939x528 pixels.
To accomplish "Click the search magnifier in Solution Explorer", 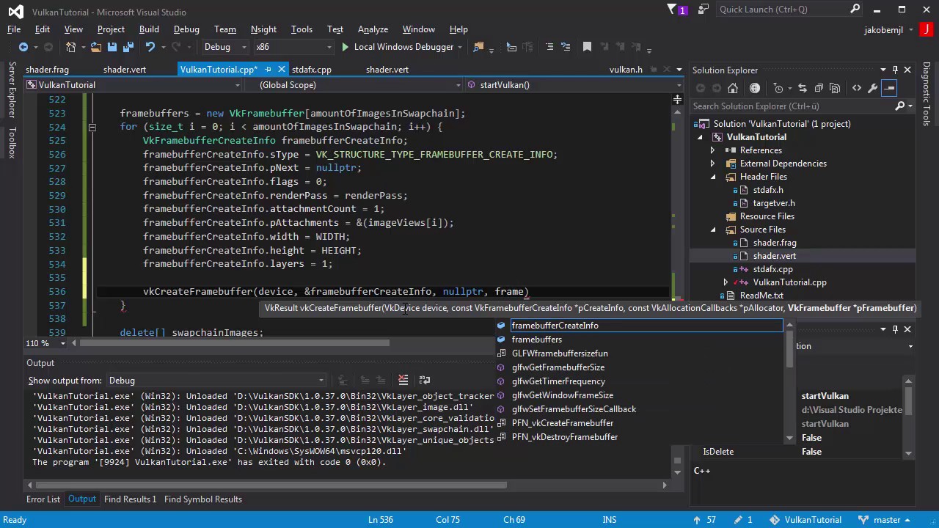I will 900,106.
